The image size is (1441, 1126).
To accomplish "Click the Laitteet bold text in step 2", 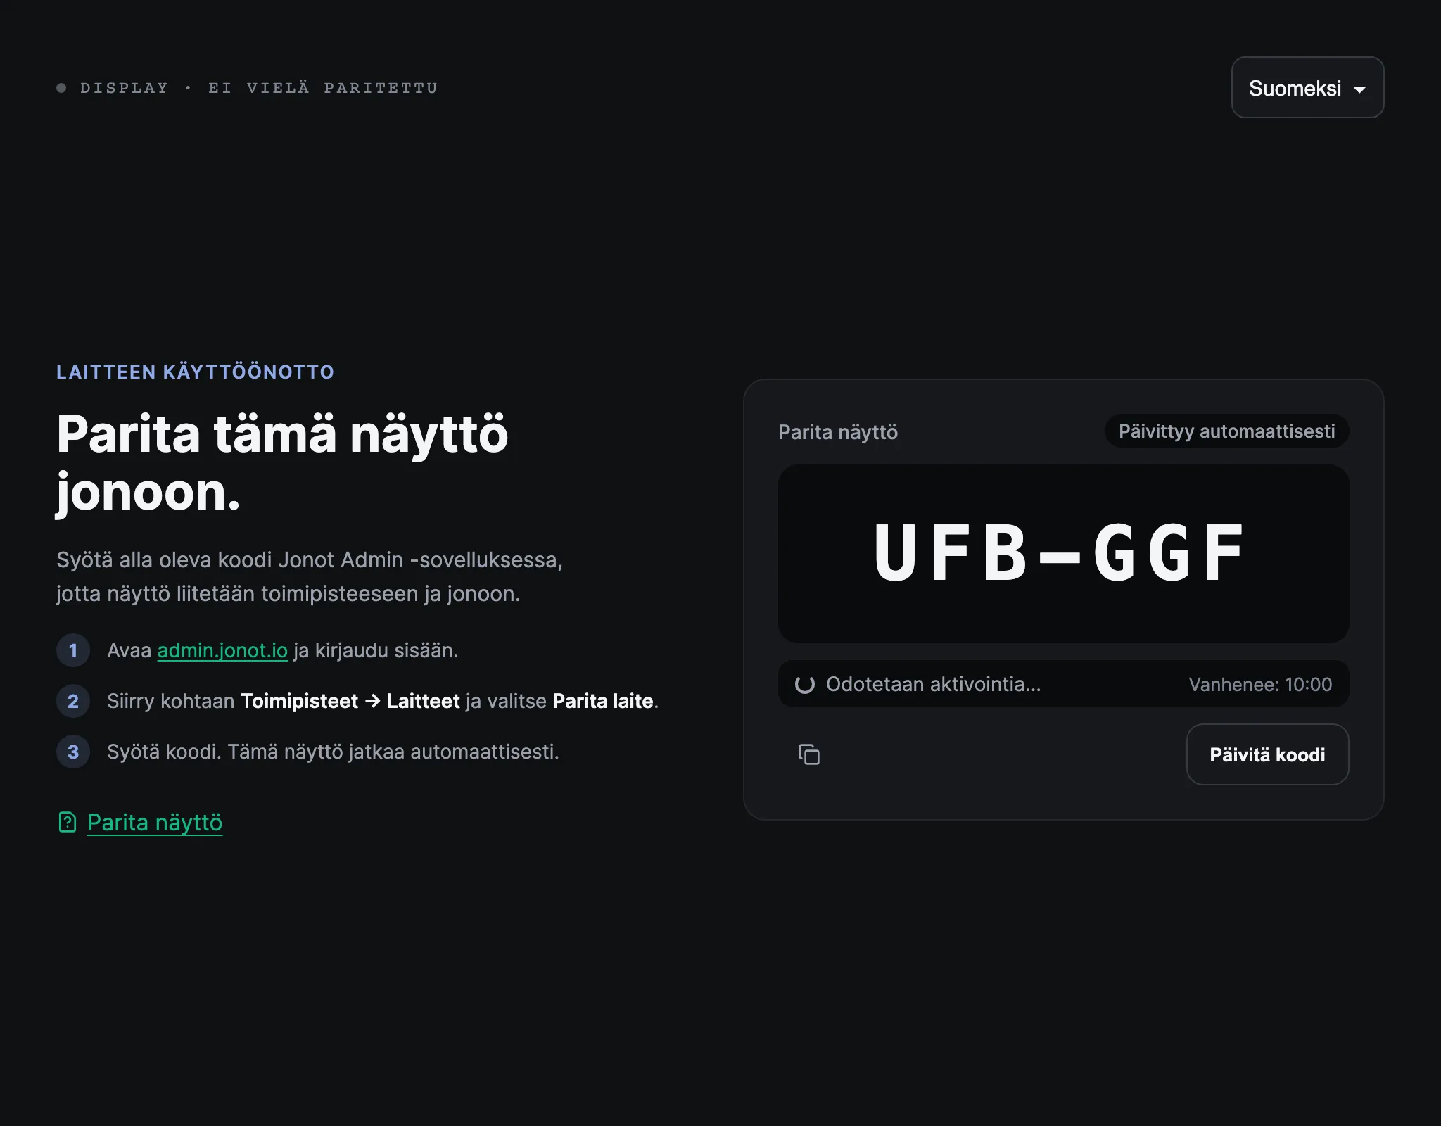I will tap(423, 701).
